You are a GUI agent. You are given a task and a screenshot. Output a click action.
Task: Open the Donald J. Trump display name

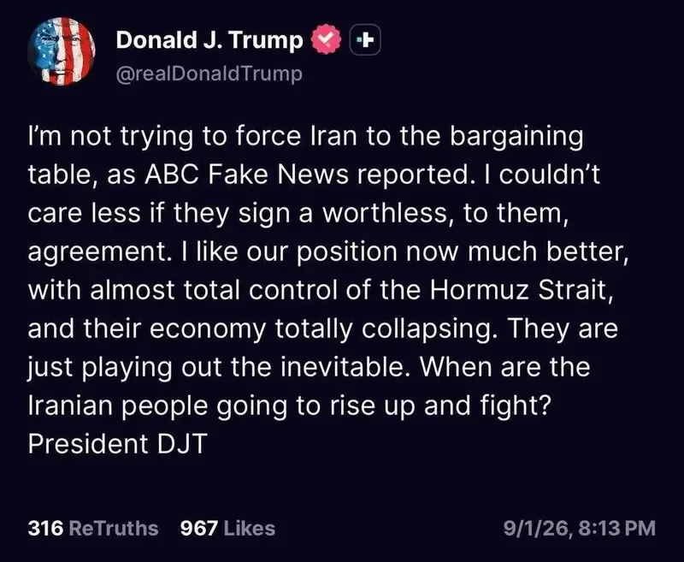click(x=209, y=40)
